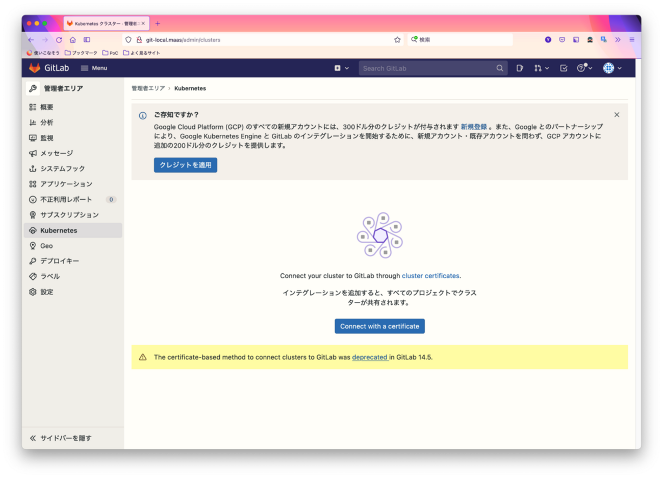Click the wrench icon beside 管理者エリア sidebar header
Image resolution: width=663 pixels, height=478 pixels.
point(33,88)
